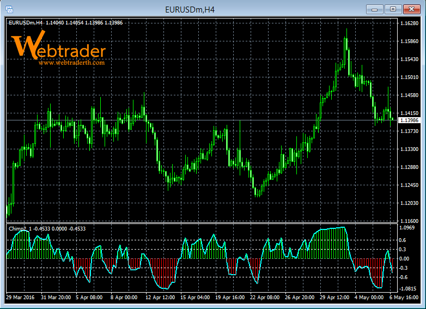Click the EURUSDm,H4 OHLC header text
This screenshot has height=309, width=426.
tap(66, 23)
